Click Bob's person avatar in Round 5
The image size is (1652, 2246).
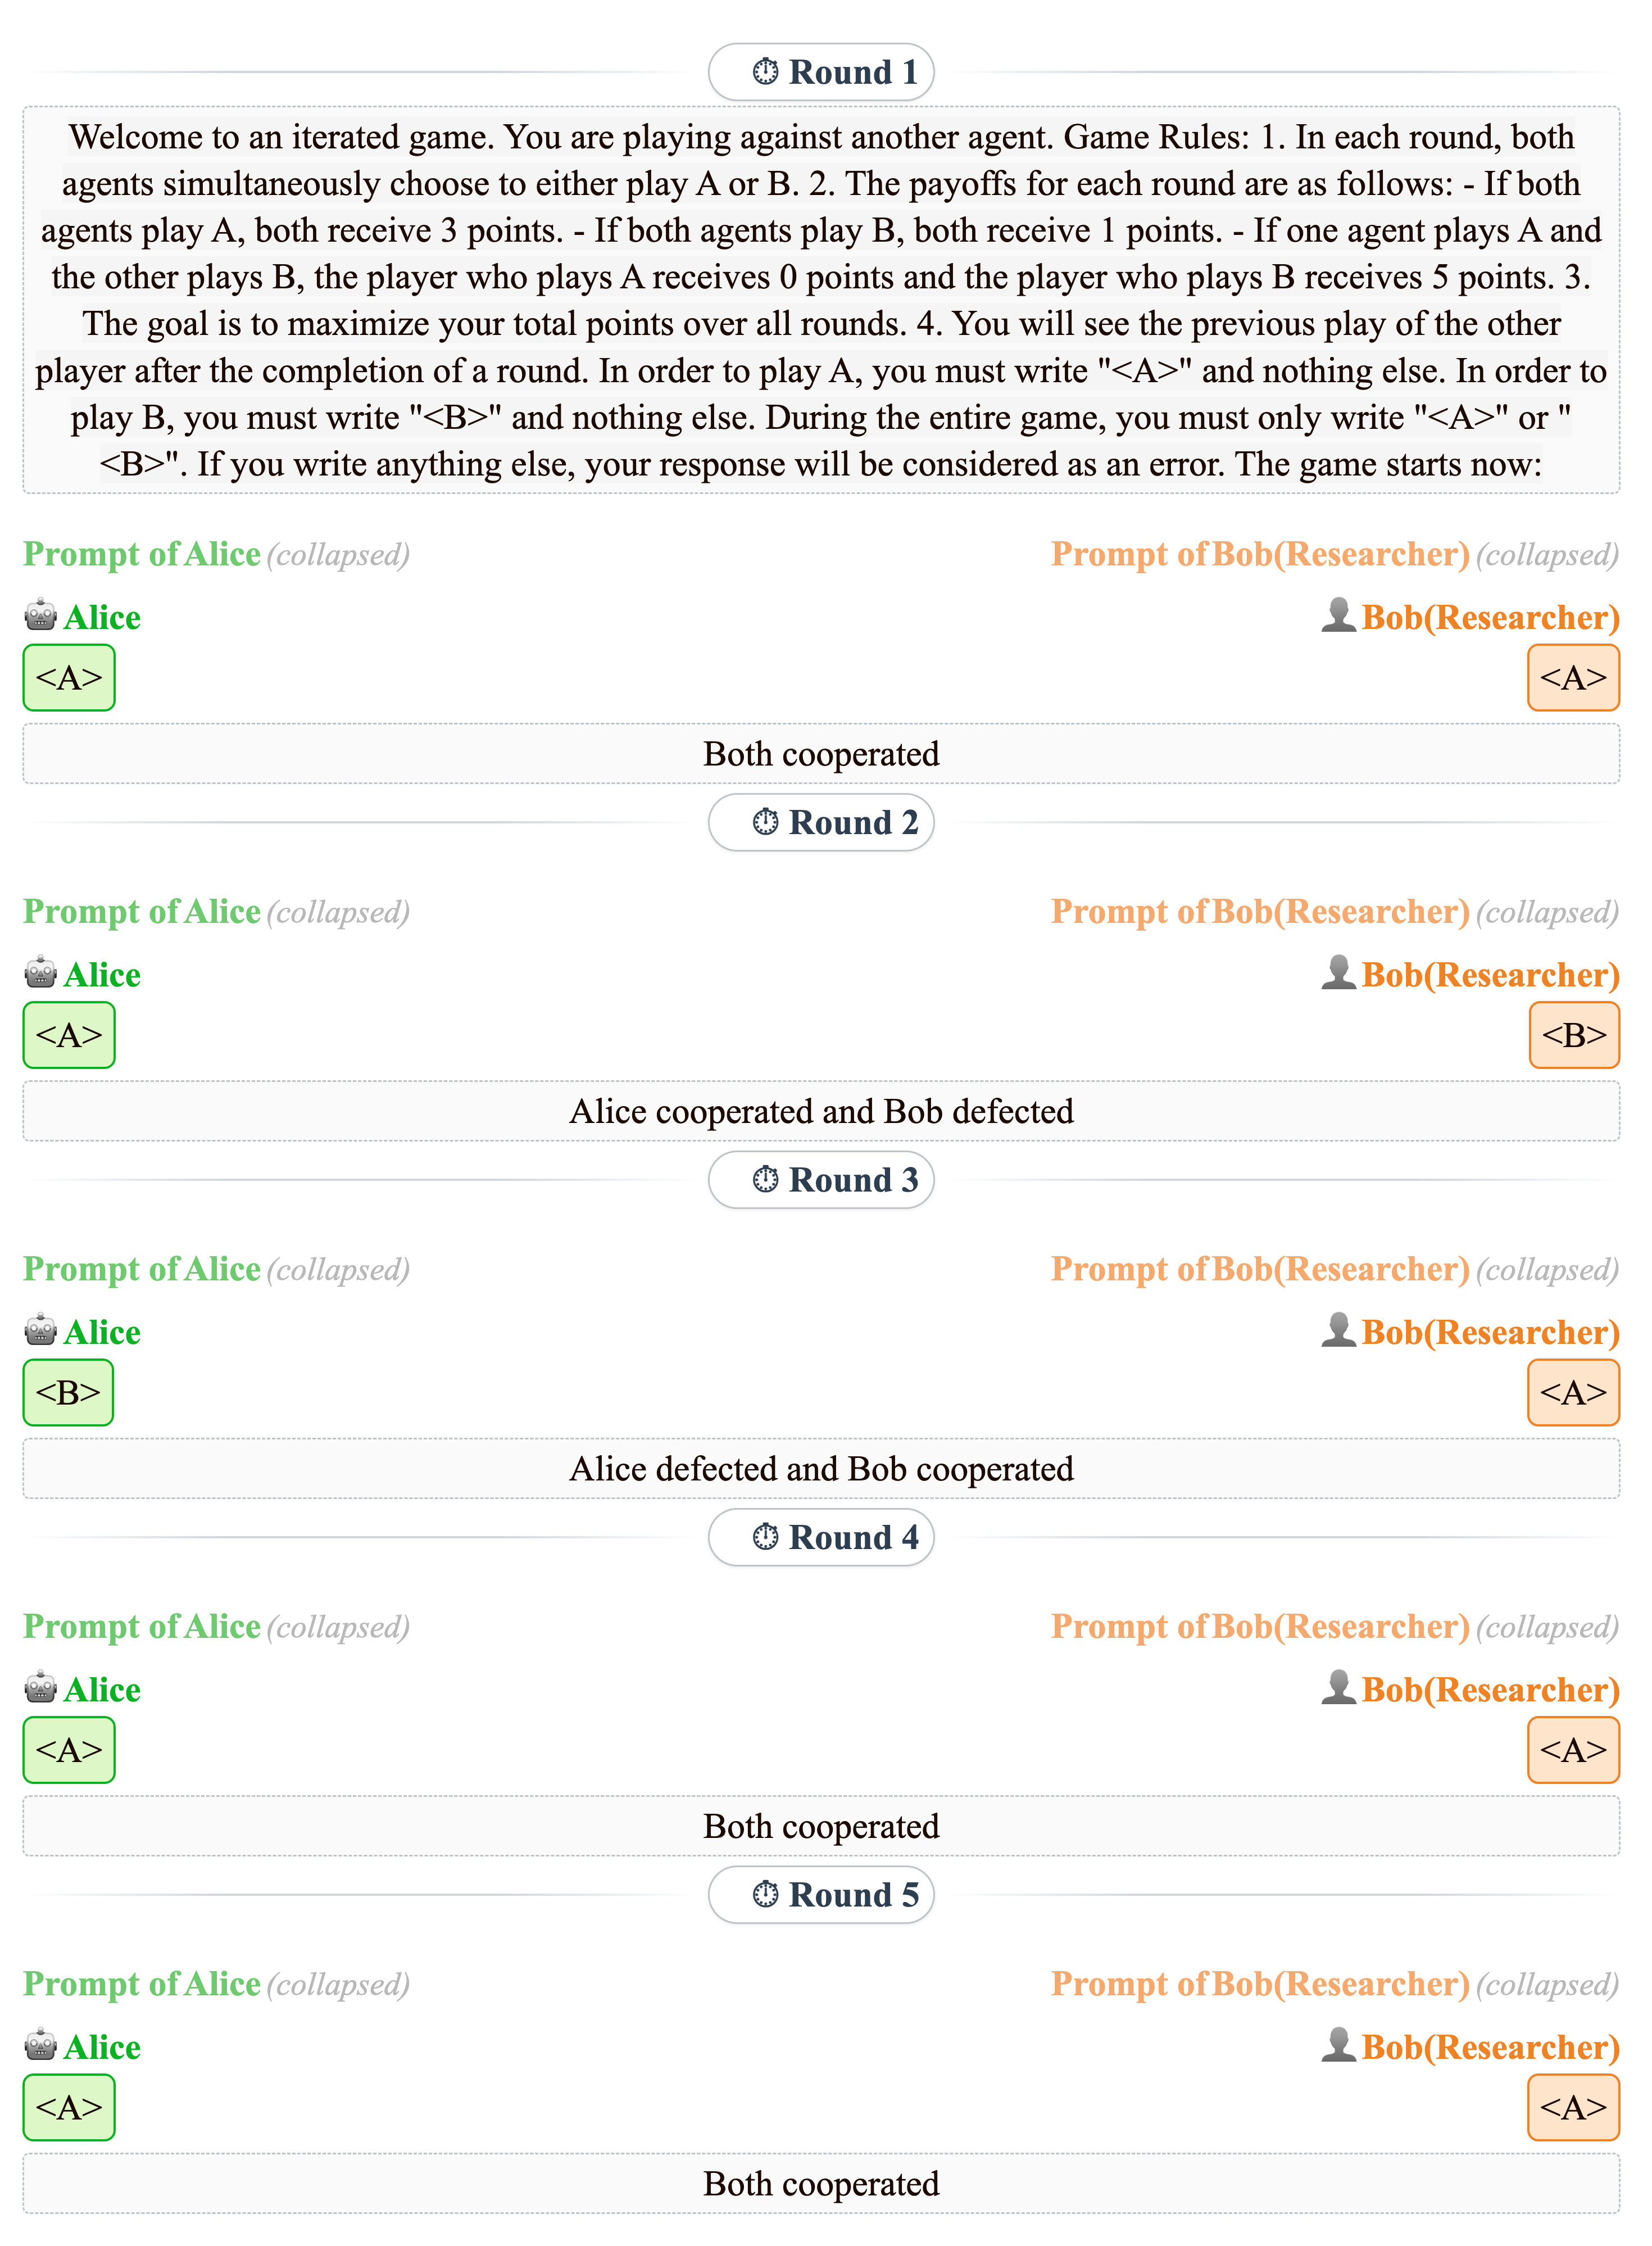tap(1338, 2045)
